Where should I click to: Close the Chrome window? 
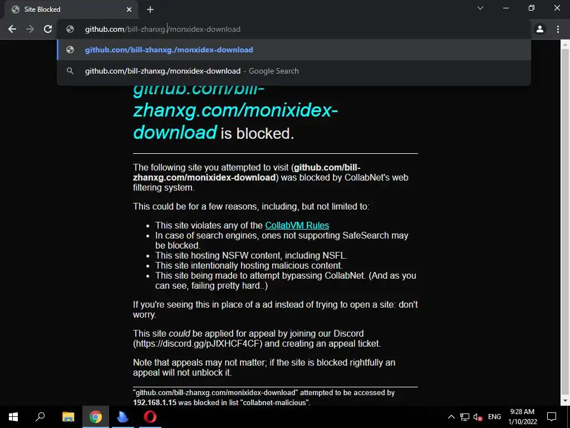tap(557, 8)
